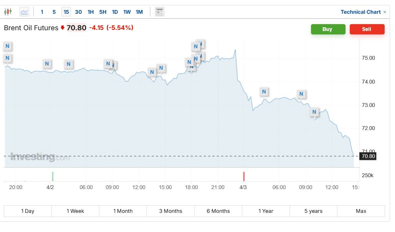Set interval to 1D

115,12
